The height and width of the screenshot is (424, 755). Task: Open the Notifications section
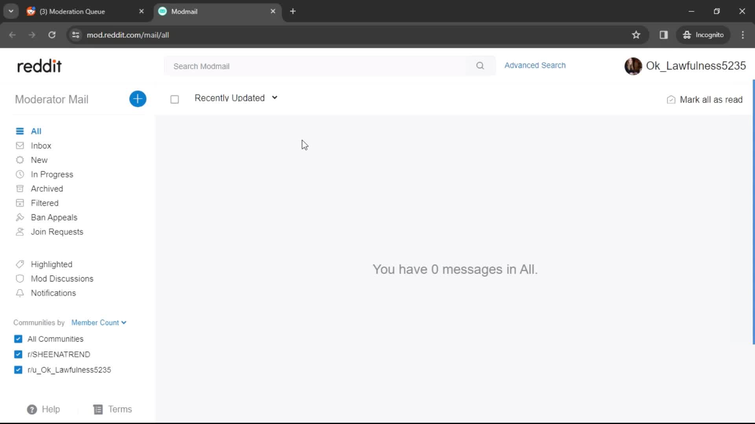point(53,293)
